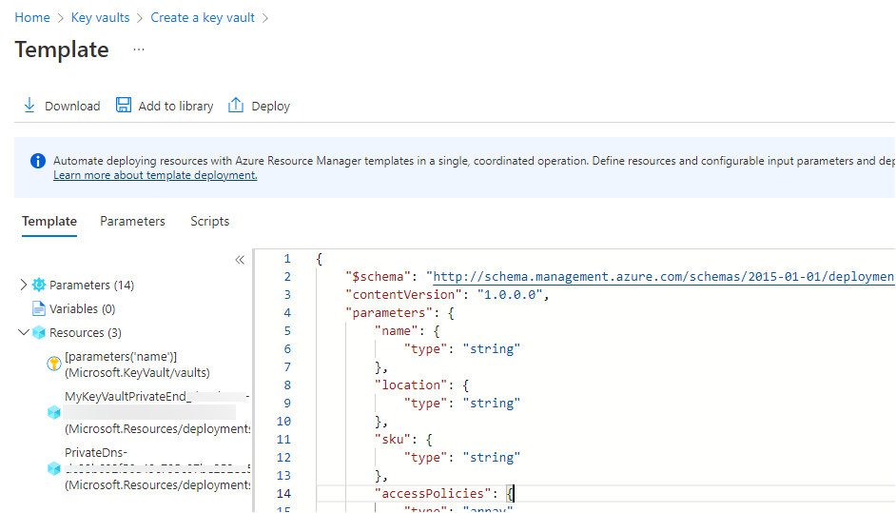
Task: Click the Add to library save icon
Action: [x=124, y=106]
